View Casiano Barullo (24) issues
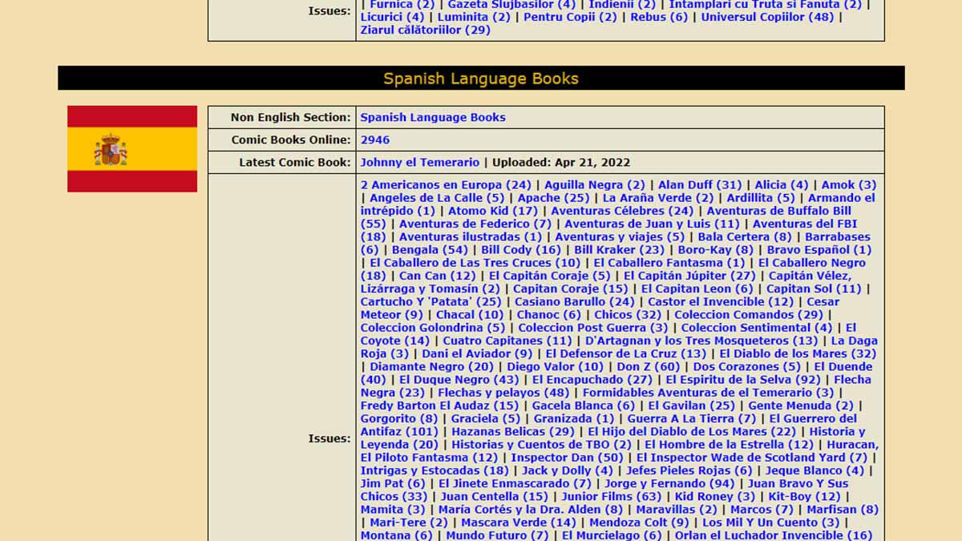This screenshot has width=962, height=541. coord(574,301)
